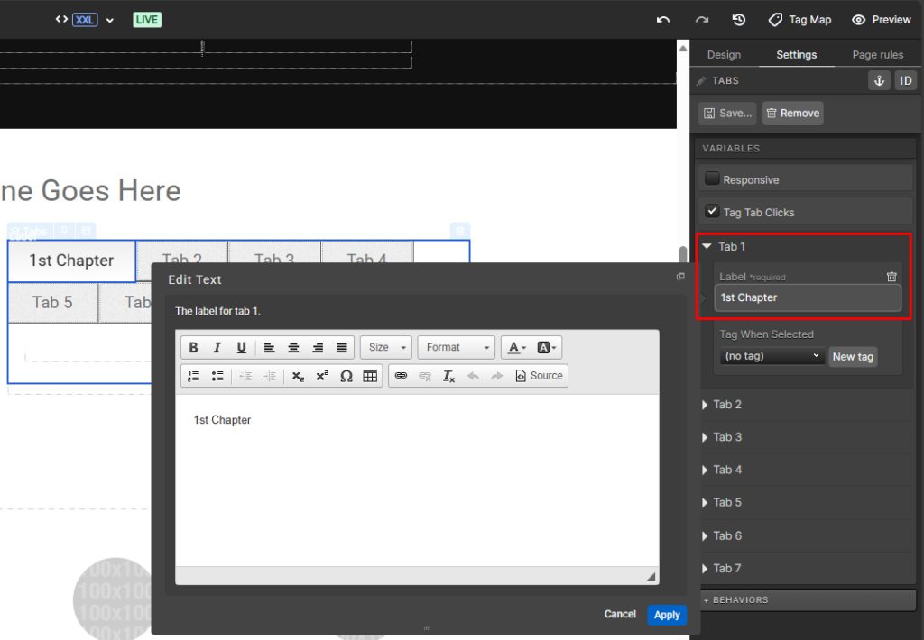This screenshot has height=640, width=924.
Task: View Source in editor
Action: [539, 376]
